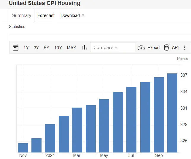The height and width of the screenshot is (159, 191).
Task: Switch to the Summary tab
Action: click(22, 15)
